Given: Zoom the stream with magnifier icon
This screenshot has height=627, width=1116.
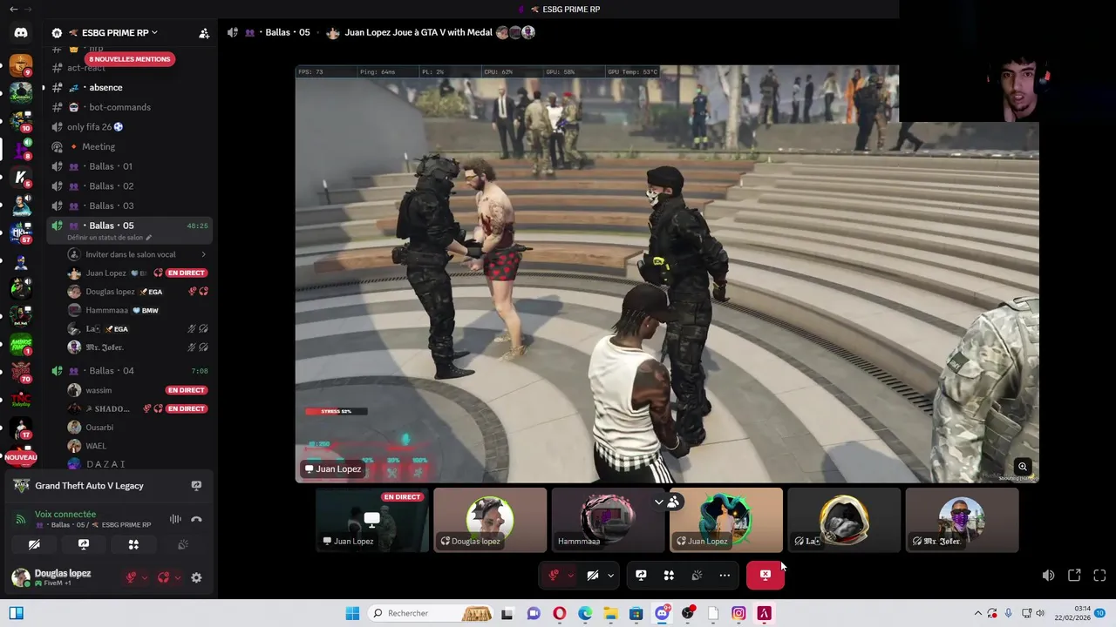Looking at the screenshot, I should click(x=1023, y=467).
